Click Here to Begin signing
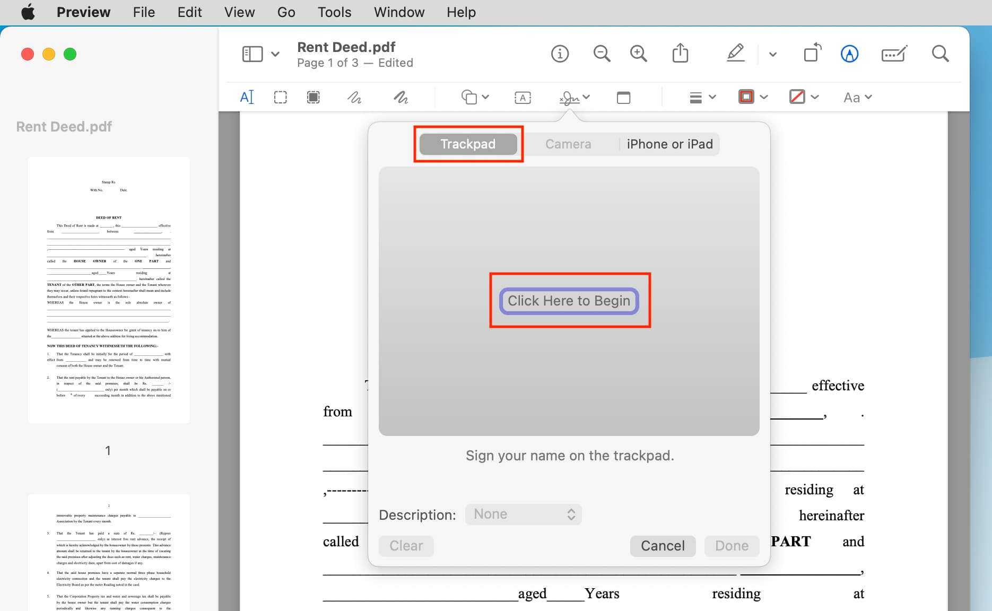 568,300
